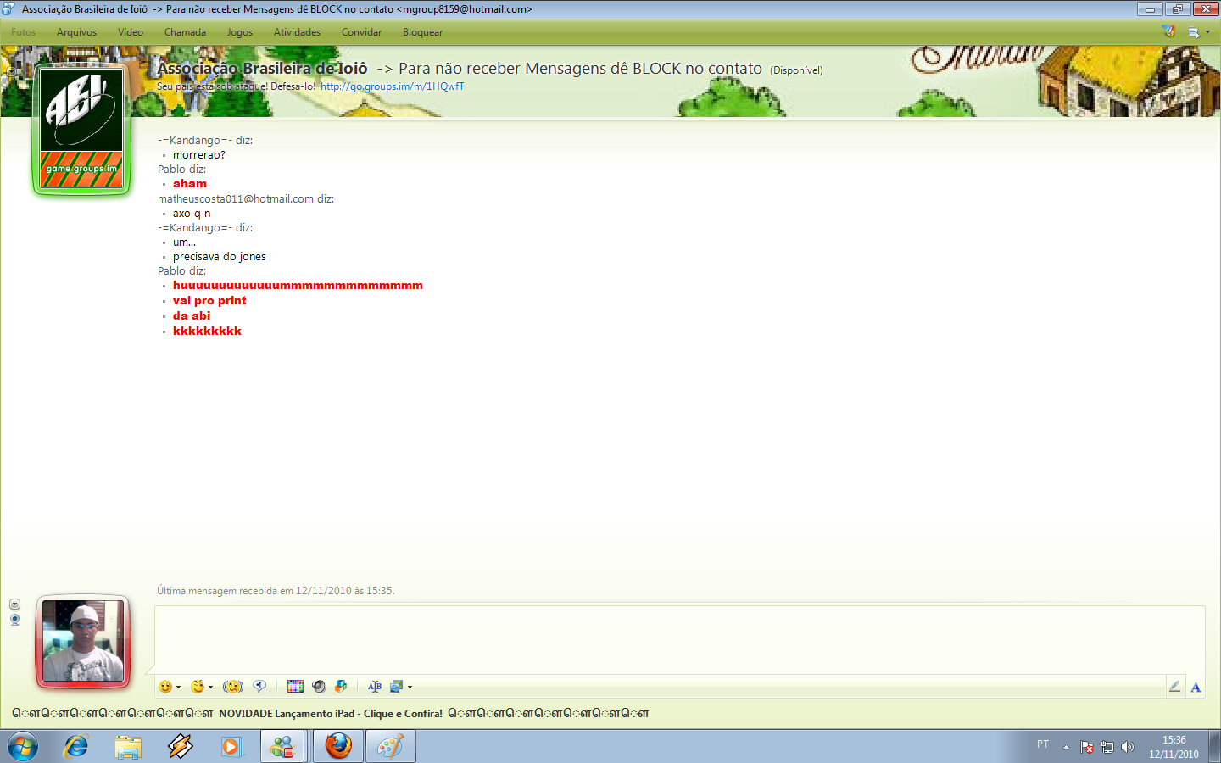Click the Bloquear button
Viewport: 1221px width, 763px height.
[x=422, y=32]
